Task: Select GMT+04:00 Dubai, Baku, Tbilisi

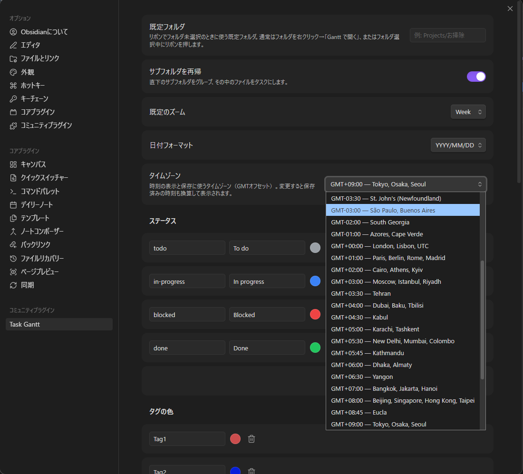Action: click(x=403, y=306)
